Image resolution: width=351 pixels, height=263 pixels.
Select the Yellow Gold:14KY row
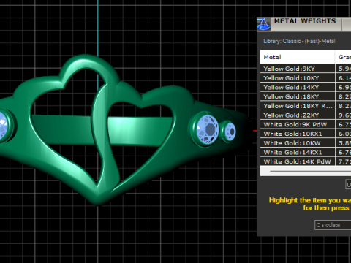click(x=306, y=87)
